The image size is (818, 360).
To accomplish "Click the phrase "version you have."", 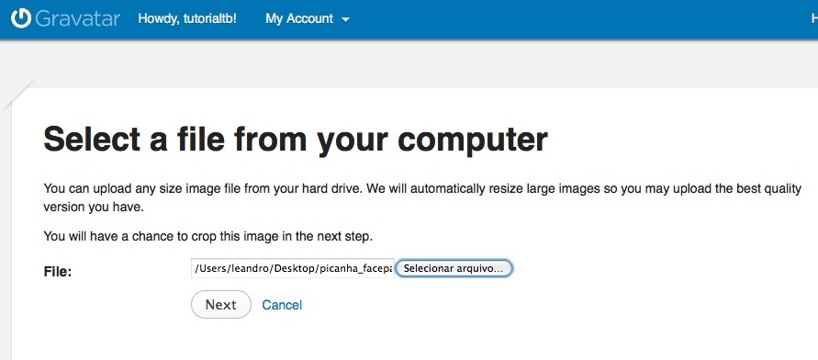I will pos(94,208).
